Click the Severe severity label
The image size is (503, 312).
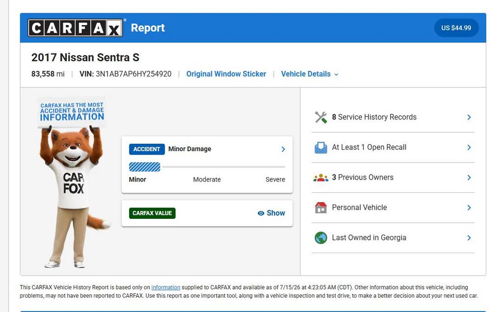click(275, 180)
